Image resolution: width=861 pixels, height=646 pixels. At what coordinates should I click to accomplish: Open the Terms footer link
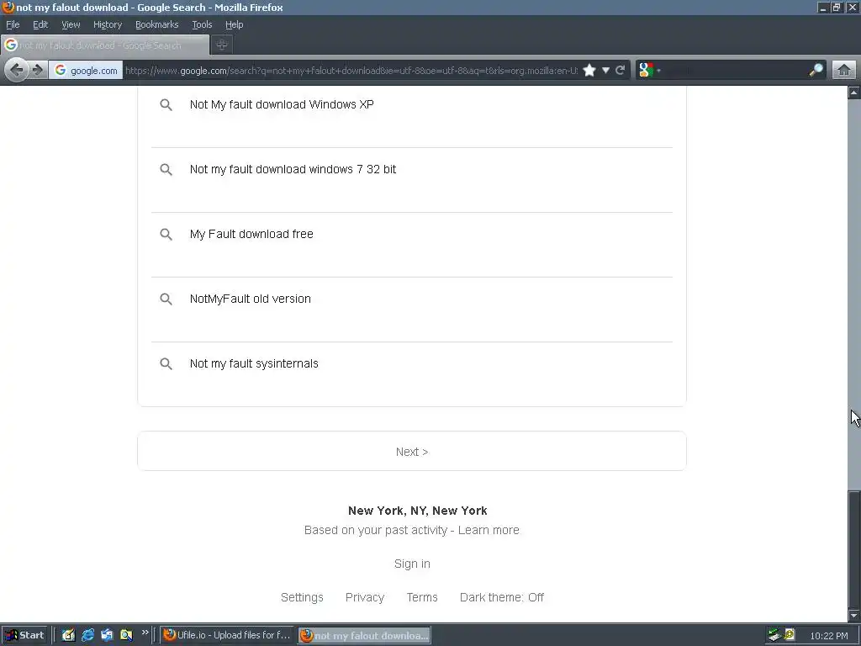[422, 597]
